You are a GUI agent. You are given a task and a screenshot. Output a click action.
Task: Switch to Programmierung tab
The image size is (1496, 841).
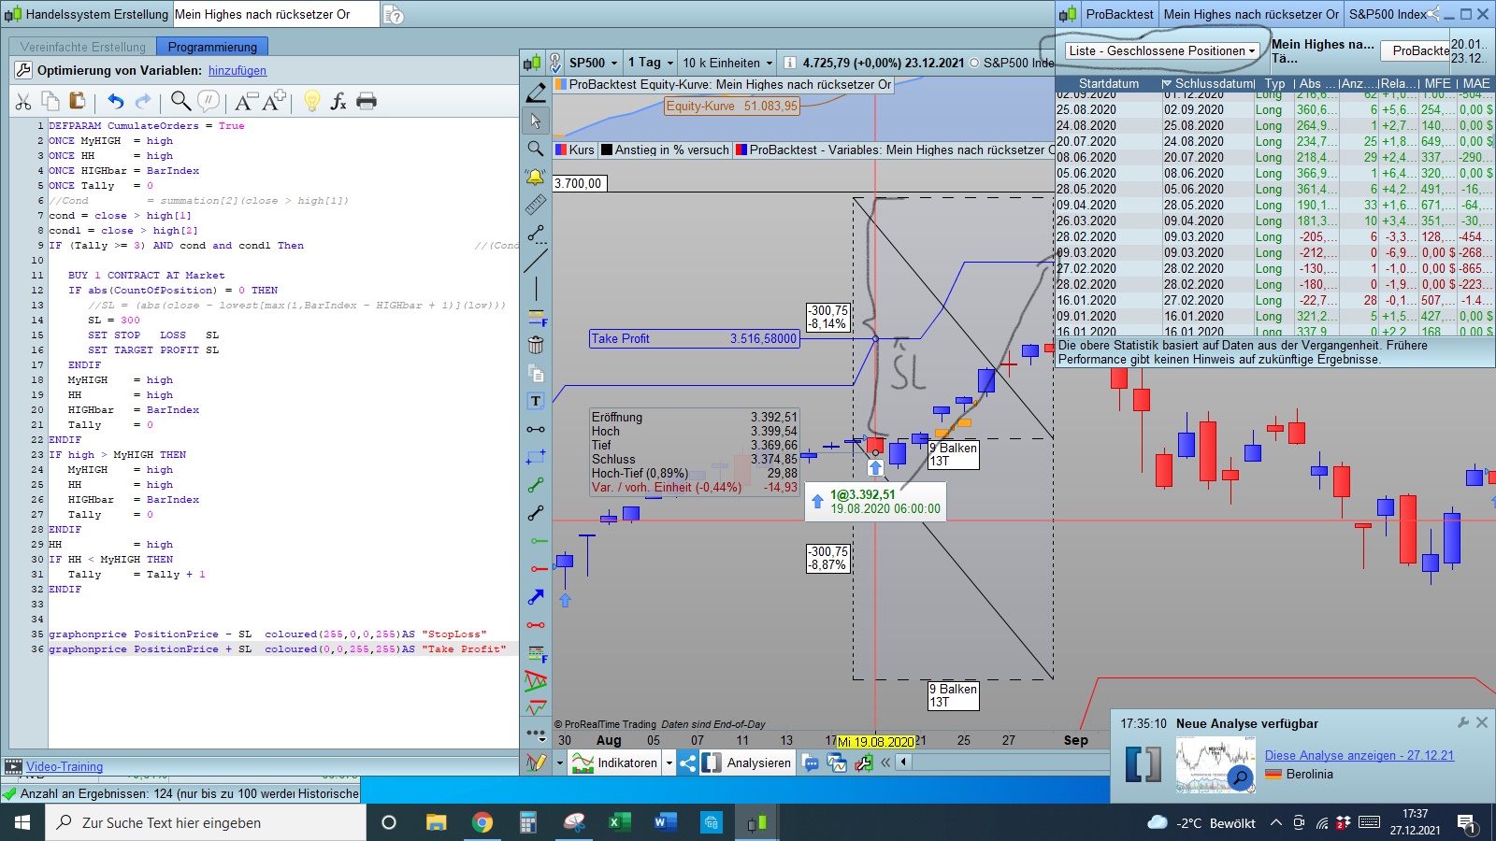(x=212, y=47)
